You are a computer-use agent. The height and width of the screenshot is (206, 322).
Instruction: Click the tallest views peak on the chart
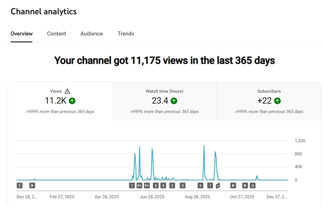204,146
